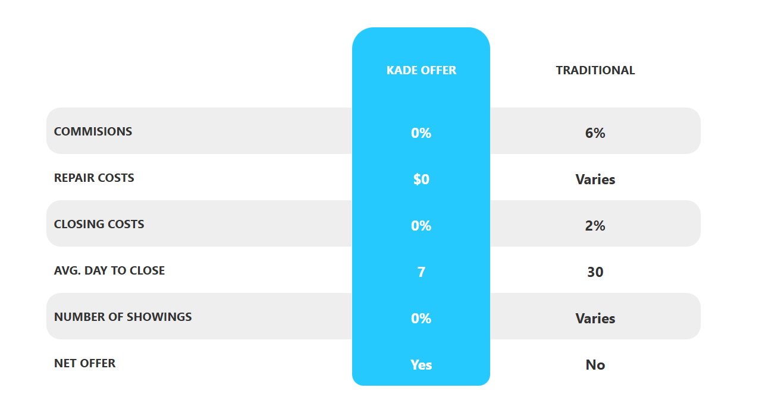
Task: Click the CLOSING COSTS row label
Action: coord(99,224)
